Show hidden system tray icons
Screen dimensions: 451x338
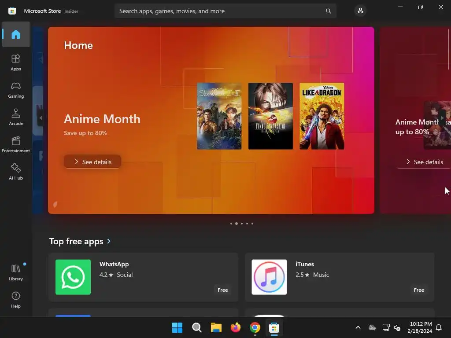(358, 327)
